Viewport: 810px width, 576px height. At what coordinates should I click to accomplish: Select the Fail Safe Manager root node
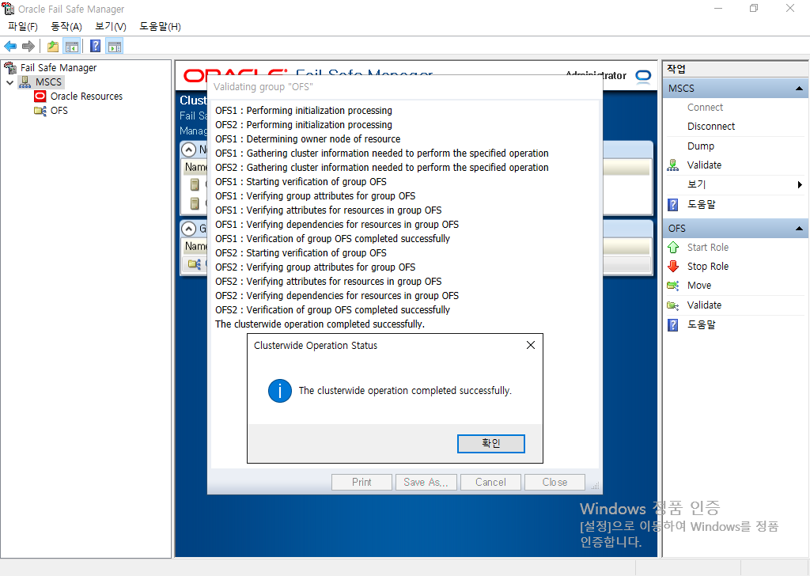click(59, 68)
